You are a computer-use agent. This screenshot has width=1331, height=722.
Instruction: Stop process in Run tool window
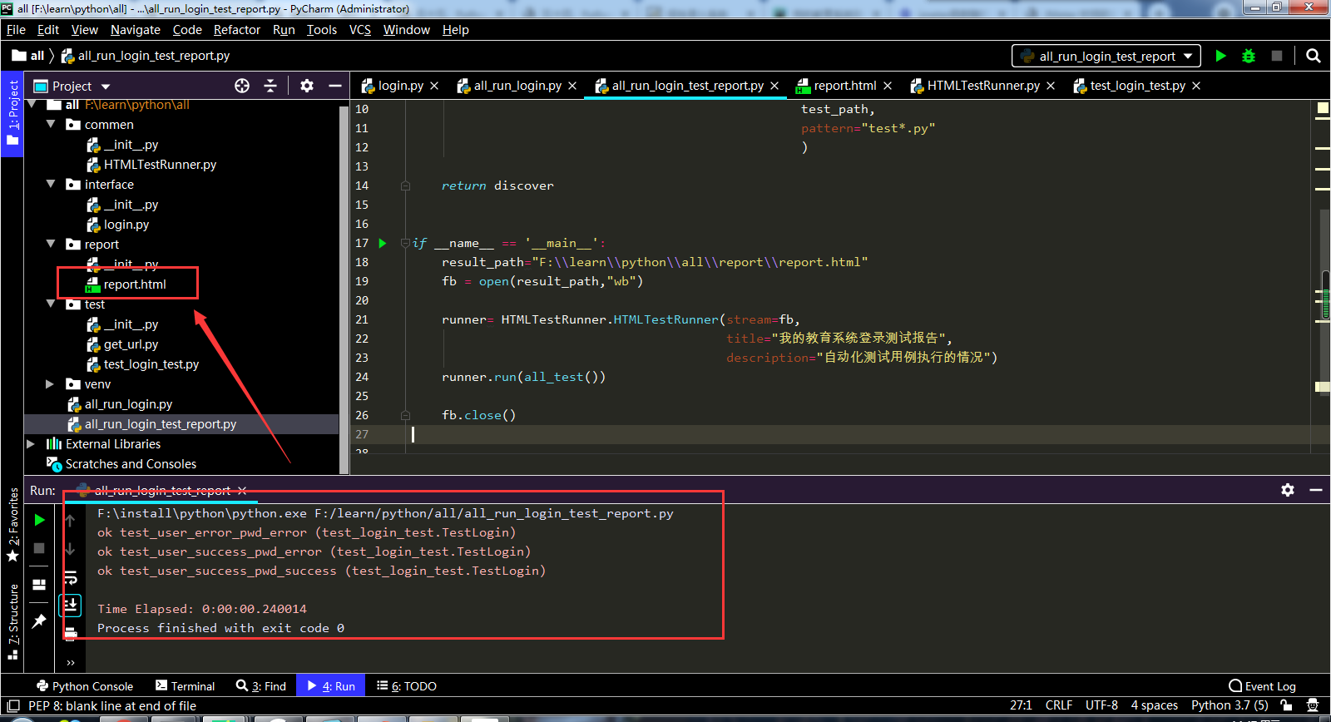[x=39, y=548]
